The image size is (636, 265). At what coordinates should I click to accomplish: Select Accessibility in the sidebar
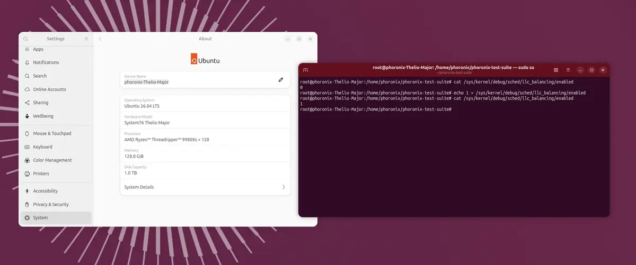tap(56, 191)
